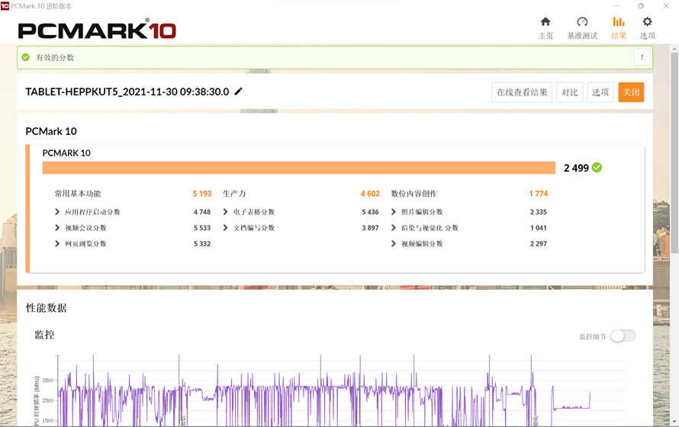The width and height of the screenshot is (679, 427).
Task: Click the green valid score checkmark icon
Action: point(25,57)
